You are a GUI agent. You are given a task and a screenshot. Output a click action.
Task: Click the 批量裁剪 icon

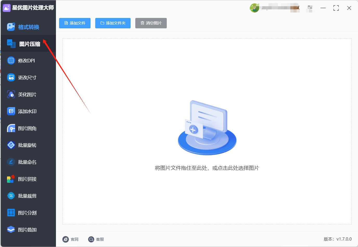click(x=11, y=196)
